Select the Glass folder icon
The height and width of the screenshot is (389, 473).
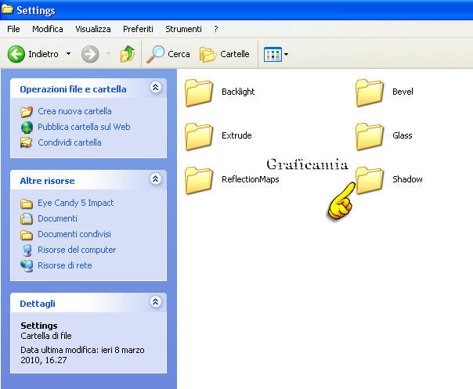pyautogui.click(x=370, y=137)
